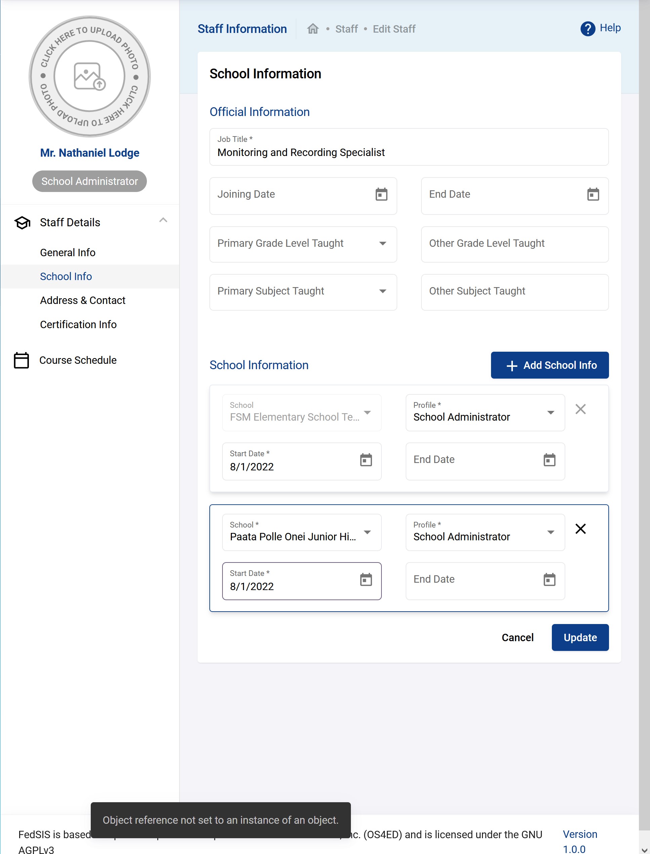Open the Address & Contact section
Screen dimensions: 650x854
pos(82,300)
